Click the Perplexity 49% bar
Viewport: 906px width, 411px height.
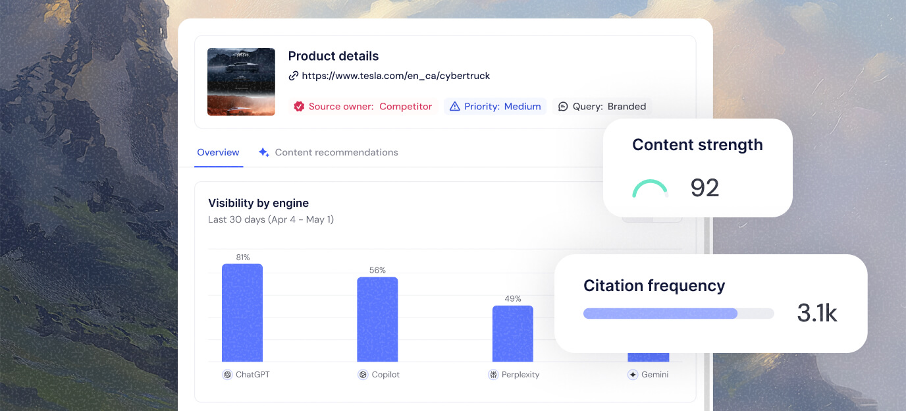pos(513,333)
